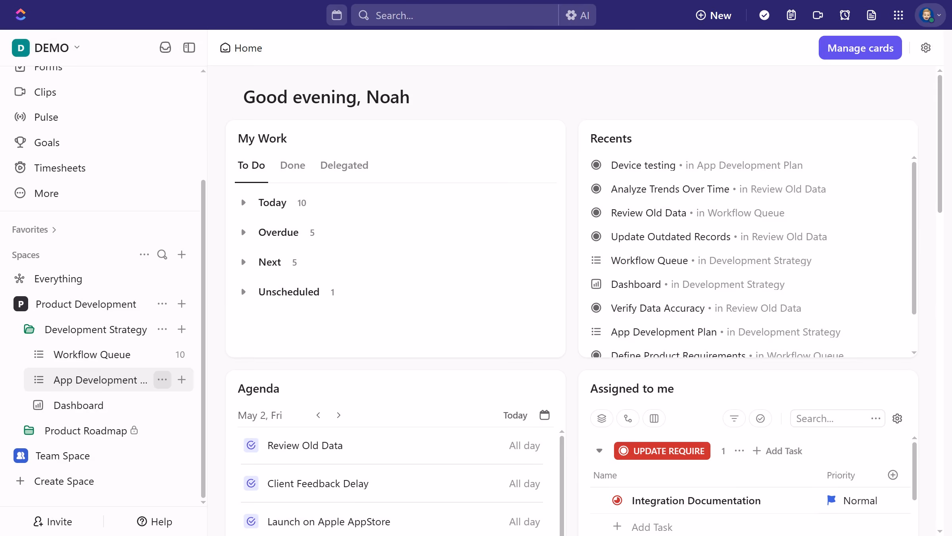Viewport: 952px width, 536px height.
Task: Collapse the UPDATE REQUIRE status group
Action: [599, 451]
